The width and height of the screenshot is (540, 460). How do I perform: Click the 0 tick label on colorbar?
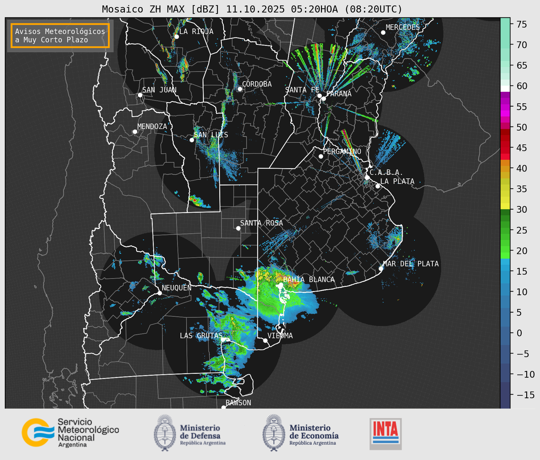pyautogui.click(x=519, y=333)
